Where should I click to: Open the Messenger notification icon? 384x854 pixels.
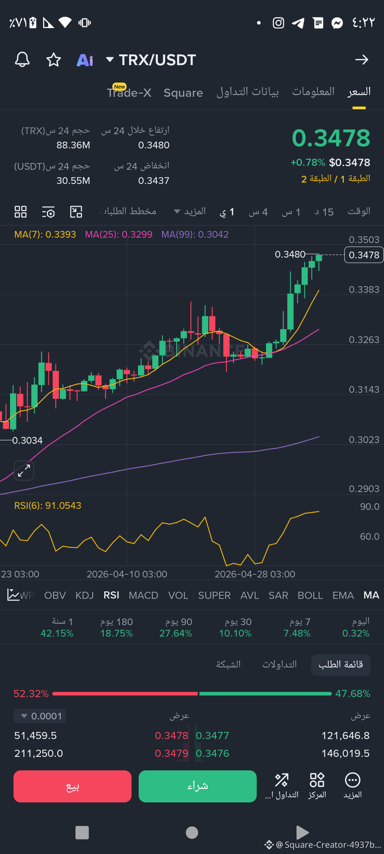tap(337, 23)
